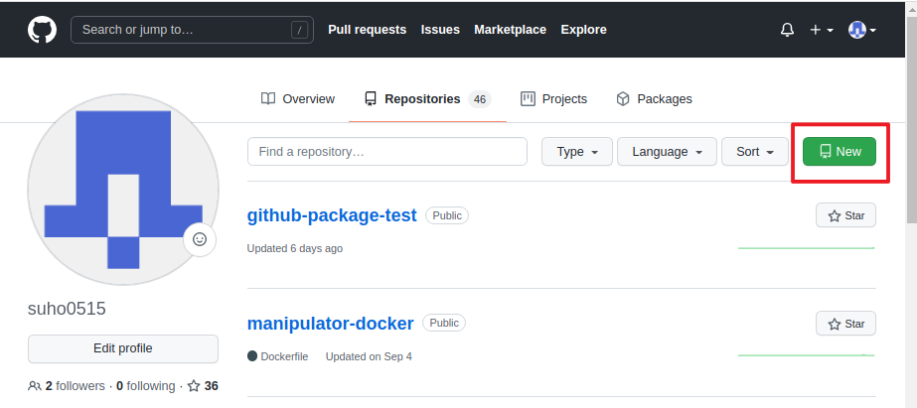This screenshot has width=917, height=408.
Task: Click the set status smiley icon
Action: [200, 239]
